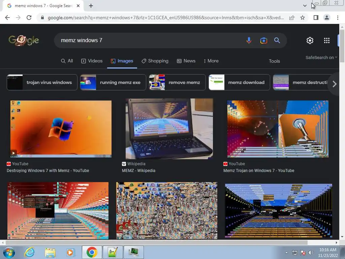Open the network tray icon
Screen dimensions: 345x259
coord(294,253)
